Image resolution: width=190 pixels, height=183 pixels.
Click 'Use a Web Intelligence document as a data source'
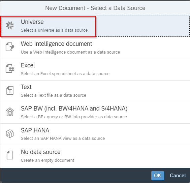(70, 52)
